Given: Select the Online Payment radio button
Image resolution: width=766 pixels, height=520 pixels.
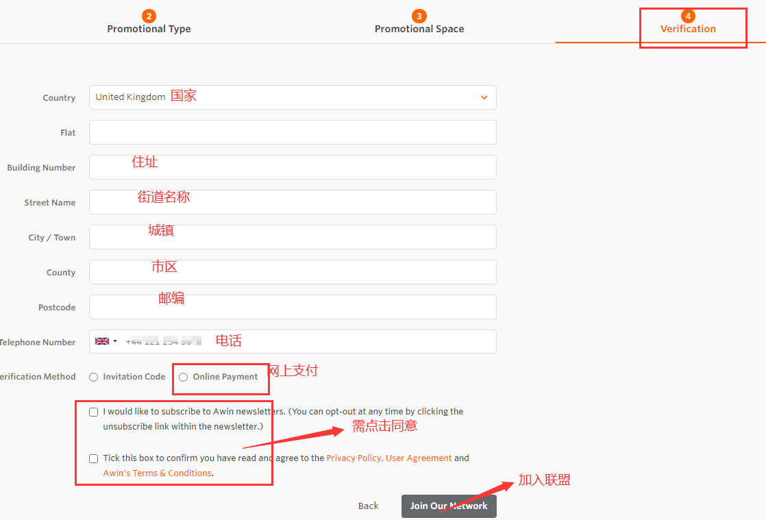Looking at the screenshot, I should point(183,377).
